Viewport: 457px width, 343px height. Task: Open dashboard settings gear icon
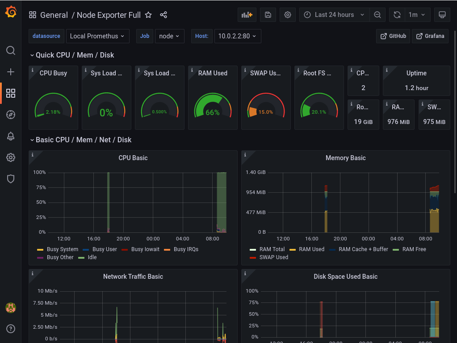tap(287, 15)
